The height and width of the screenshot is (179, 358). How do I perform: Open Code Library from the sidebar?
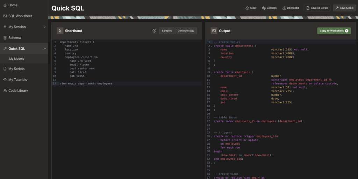24,91
